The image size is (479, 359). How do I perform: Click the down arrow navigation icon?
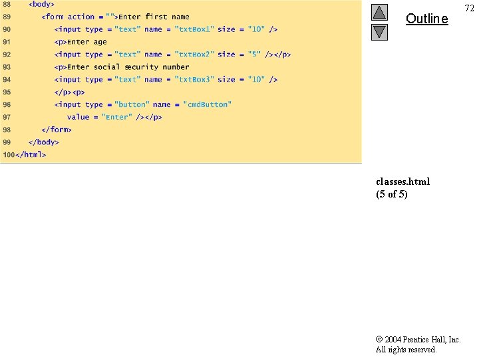[x=379, y=33]
